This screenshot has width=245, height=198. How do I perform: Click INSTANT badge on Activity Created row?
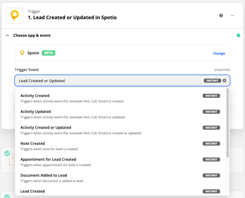click(211, 96)
